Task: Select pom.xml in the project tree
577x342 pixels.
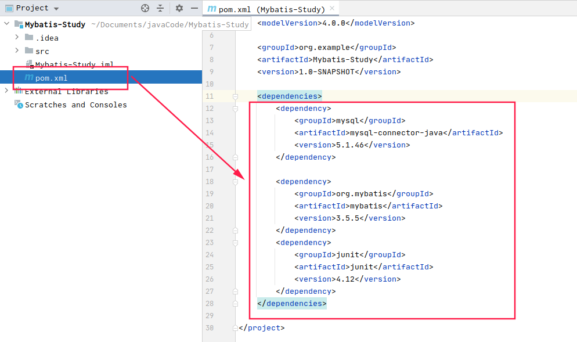Action: pyautogui.click(x=51, y=78)
